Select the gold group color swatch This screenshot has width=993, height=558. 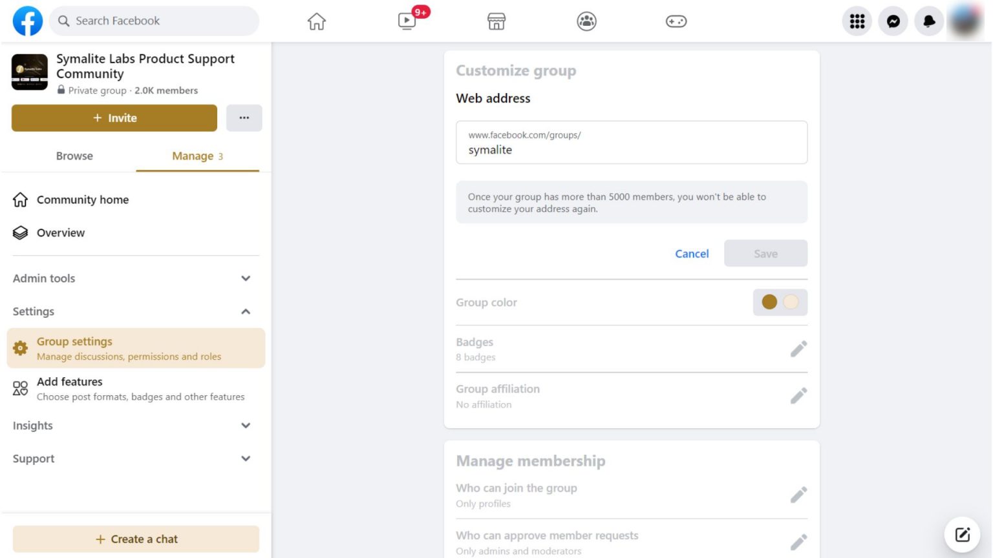pos(769,302)
